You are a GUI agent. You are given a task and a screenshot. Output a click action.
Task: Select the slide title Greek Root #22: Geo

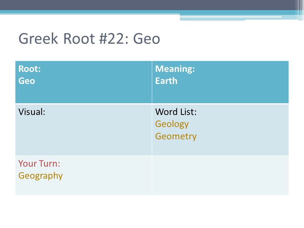pyautogui.click(x=89, y=39)
